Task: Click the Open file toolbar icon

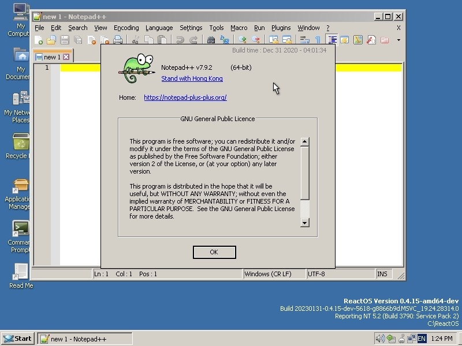Action: pos(51,40)
